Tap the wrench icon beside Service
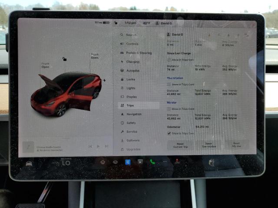 pyautogui.click(x=122, y=132)
